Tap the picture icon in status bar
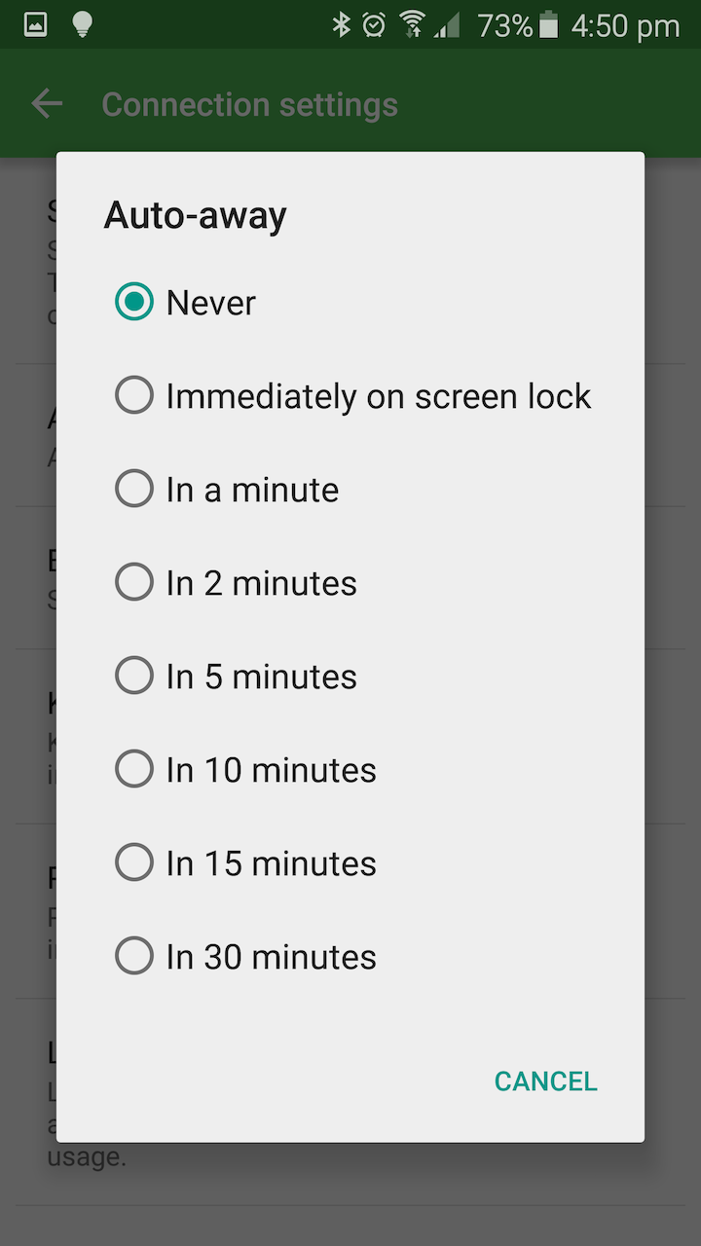The width and height of the screenshot is (701, 1246). [35, 25]
